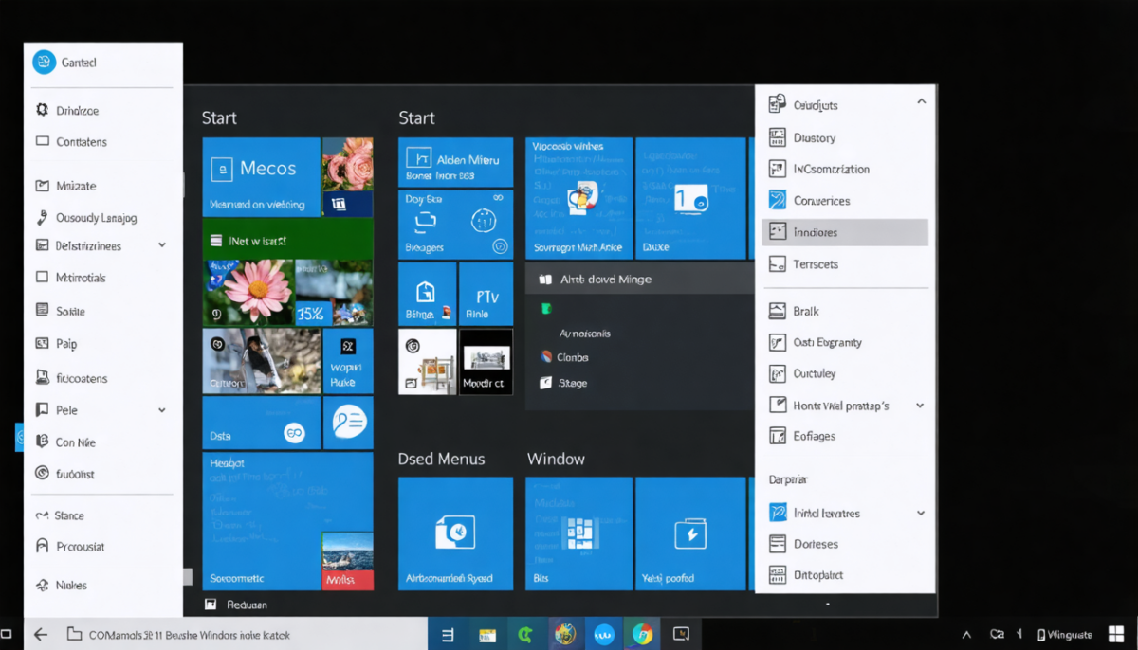Select the Con Nife shield icon

[42, 442]
